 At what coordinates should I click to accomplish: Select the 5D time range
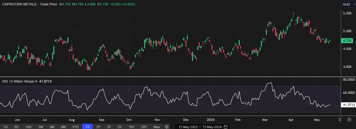tap(16, 127)
